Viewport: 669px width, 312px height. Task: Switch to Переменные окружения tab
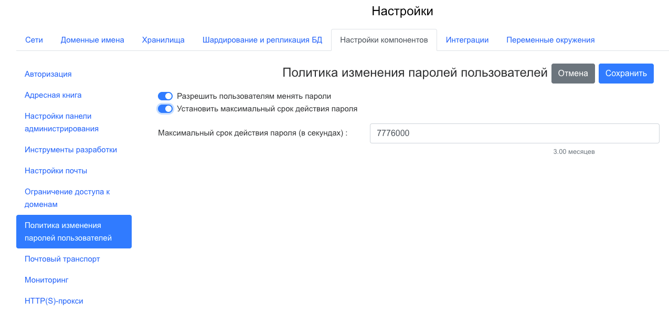[550, 40]
